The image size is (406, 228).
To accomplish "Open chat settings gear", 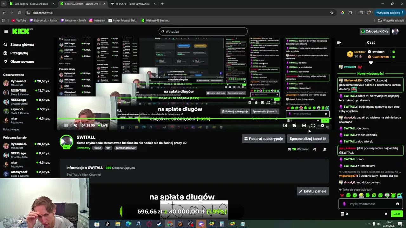I will coord(386,214).
